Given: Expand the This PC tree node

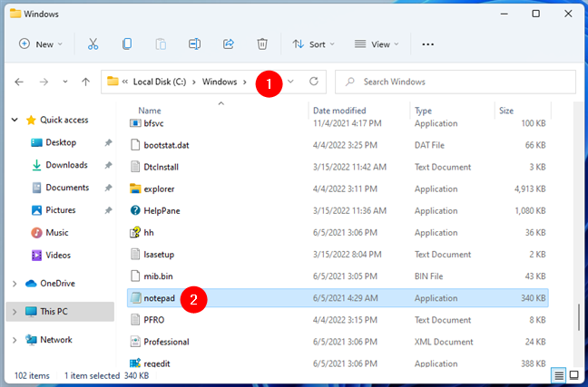Looking at the screenshot, I should pos(15,312).
